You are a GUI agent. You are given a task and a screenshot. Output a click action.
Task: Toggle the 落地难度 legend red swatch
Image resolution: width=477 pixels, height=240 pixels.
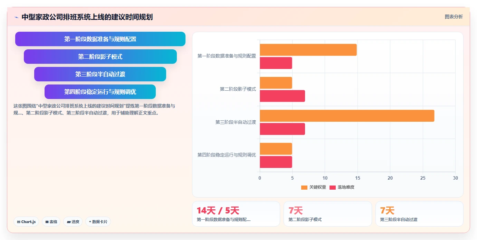click(x=332, y=187)
